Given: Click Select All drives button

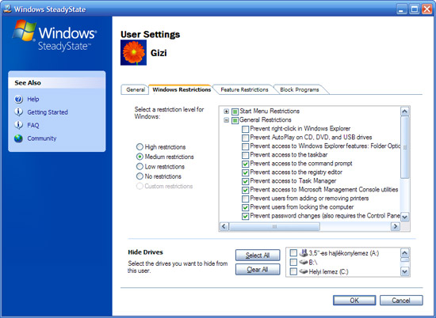Looking at the screenshot, I should point(258,255).
